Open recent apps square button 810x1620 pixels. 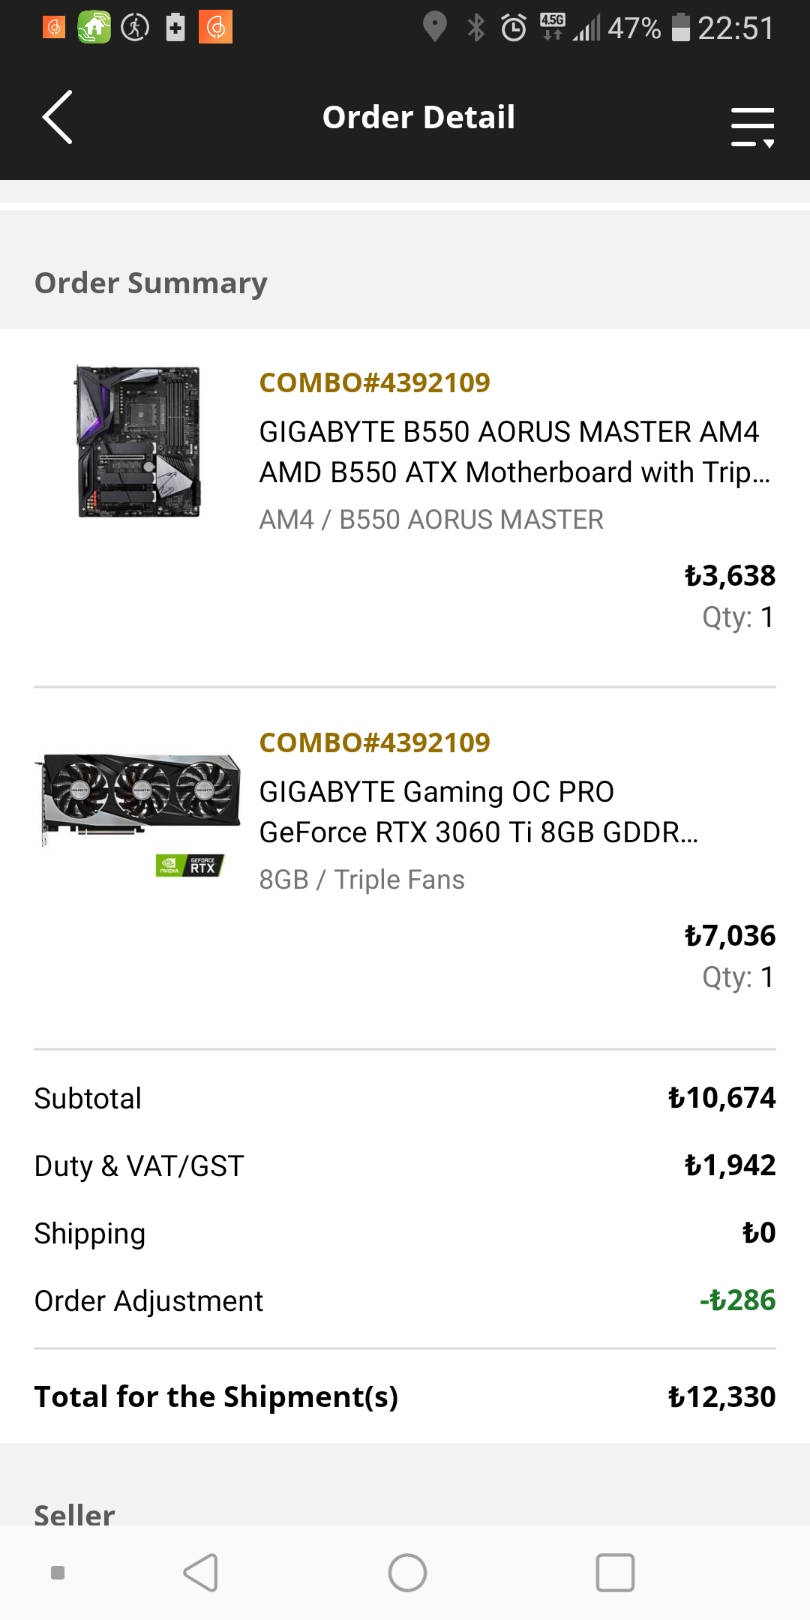coord(615,1572)
